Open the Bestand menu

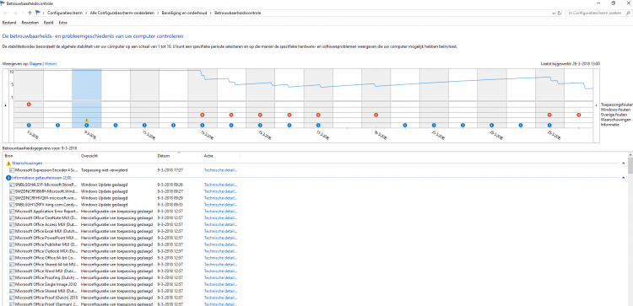click(9, 23)
